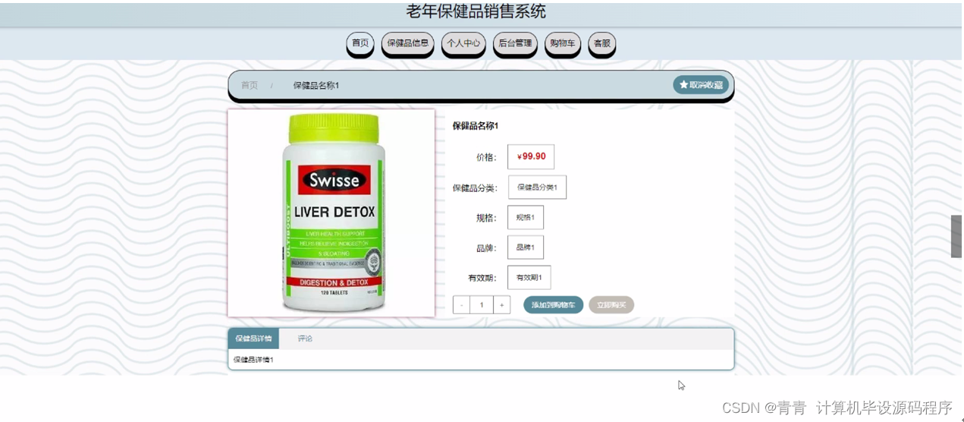Screen dimensions: 964x422
Task: Open the 购物车 navigation button
Action: (x=563, y=43)
